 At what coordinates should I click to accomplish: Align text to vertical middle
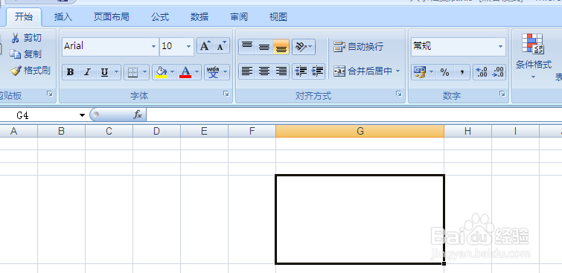pyautogui.click(x=264, y=47)
